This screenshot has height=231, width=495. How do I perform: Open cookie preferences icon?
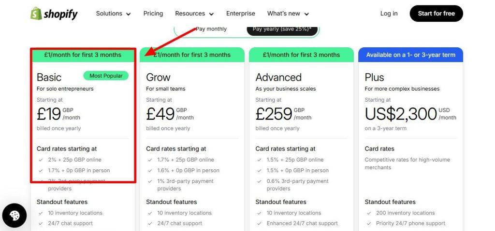click(15, 216)
